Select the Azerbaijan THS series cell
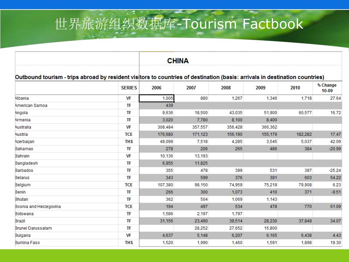 (x=129, y=142)
